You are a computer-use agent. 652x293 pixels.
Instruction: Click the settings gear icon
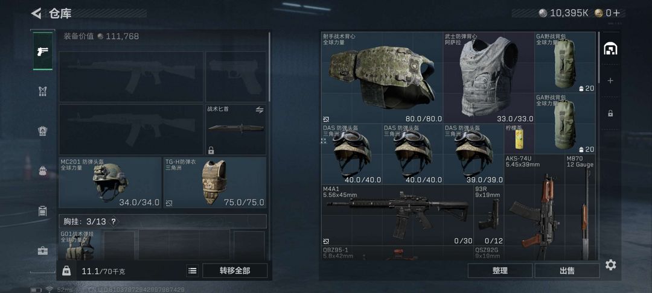(610, 265)
